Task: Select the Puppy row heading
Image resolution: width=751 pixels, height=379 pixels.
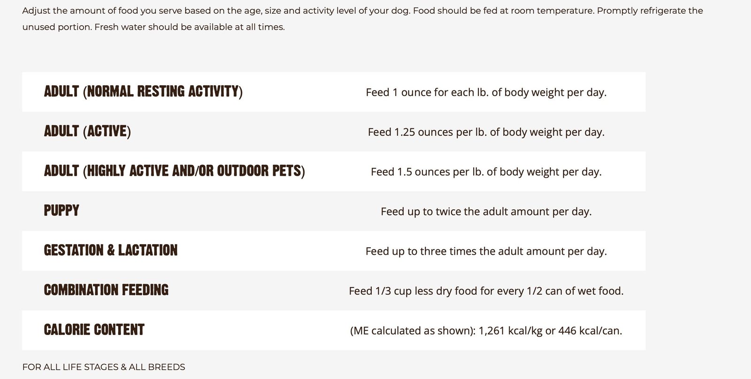Action: coord(61,210)
